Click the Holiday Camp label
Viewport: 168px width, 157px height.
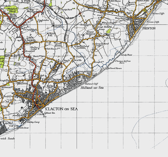tap(33, 122)
